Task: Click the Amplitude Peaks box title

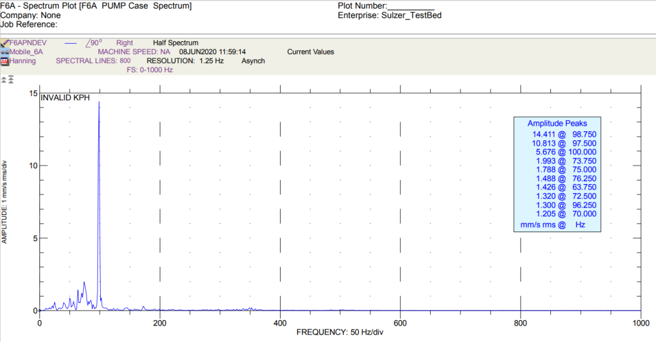Action: 557,123
